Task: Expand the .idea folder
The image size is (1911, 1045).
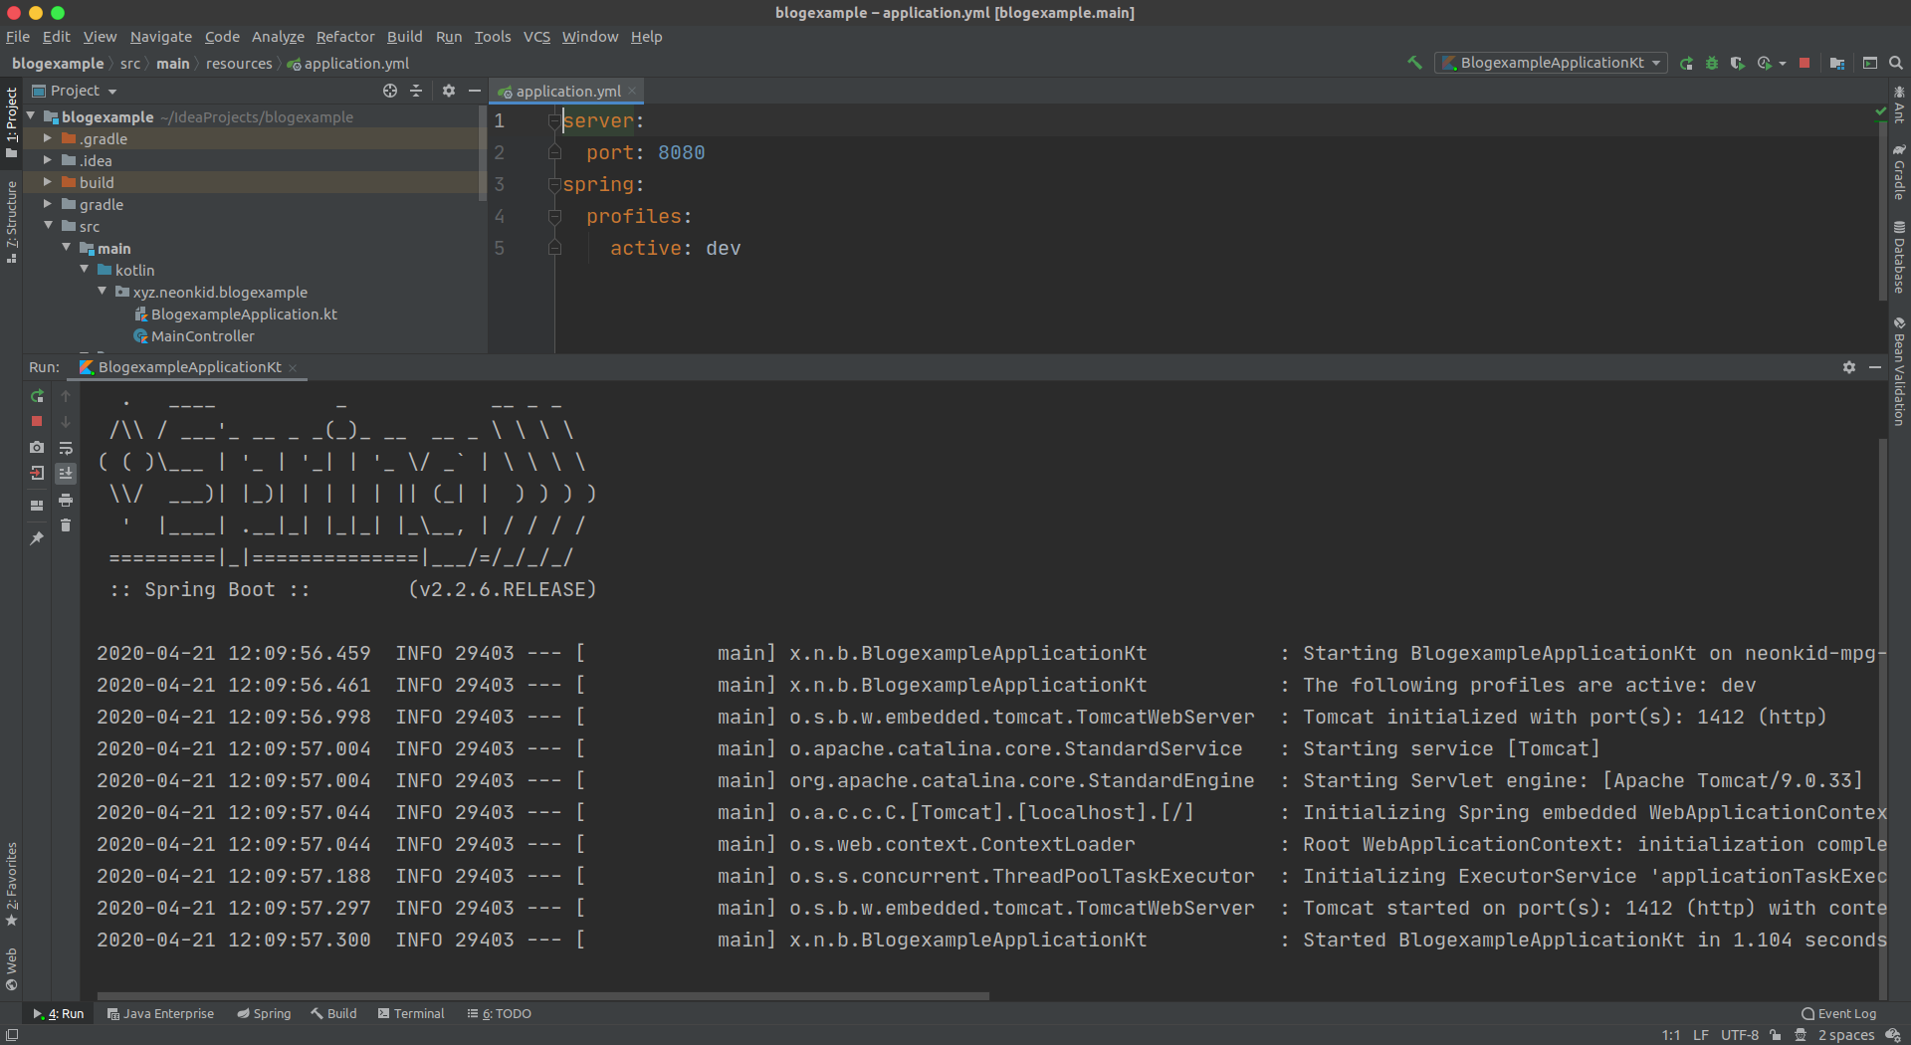Action: (47, 160)
